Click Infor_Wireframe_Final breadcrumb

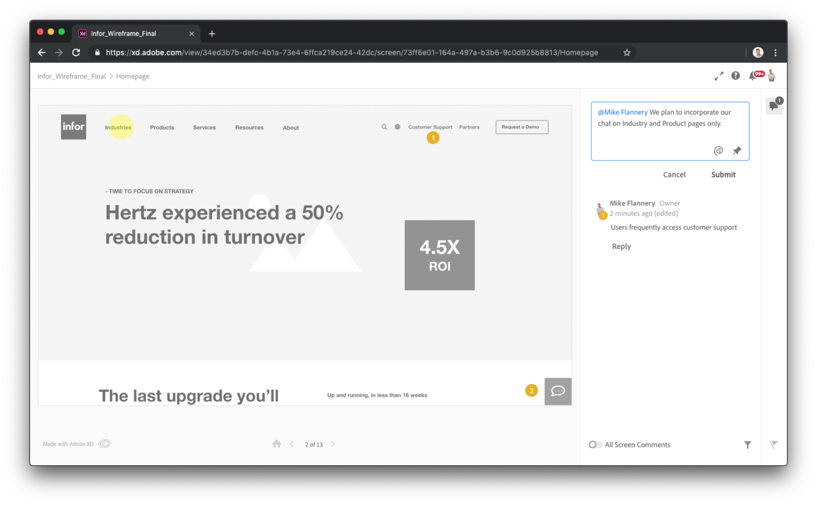click(72, 76)
